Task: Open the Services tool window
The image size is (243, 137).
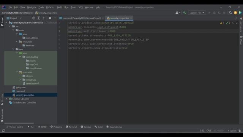Action: coord(86,127)
